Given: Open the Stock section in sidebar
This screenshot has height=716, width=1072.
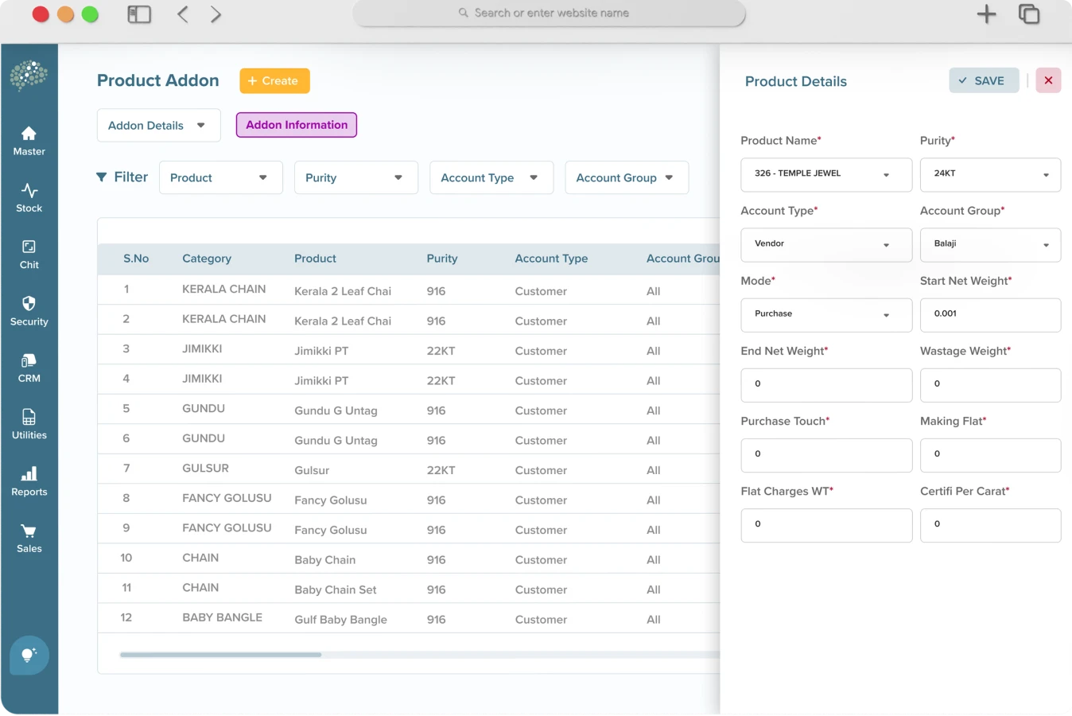Looking at the screenshot, I should pyautogui.click(x=29, y=197).
